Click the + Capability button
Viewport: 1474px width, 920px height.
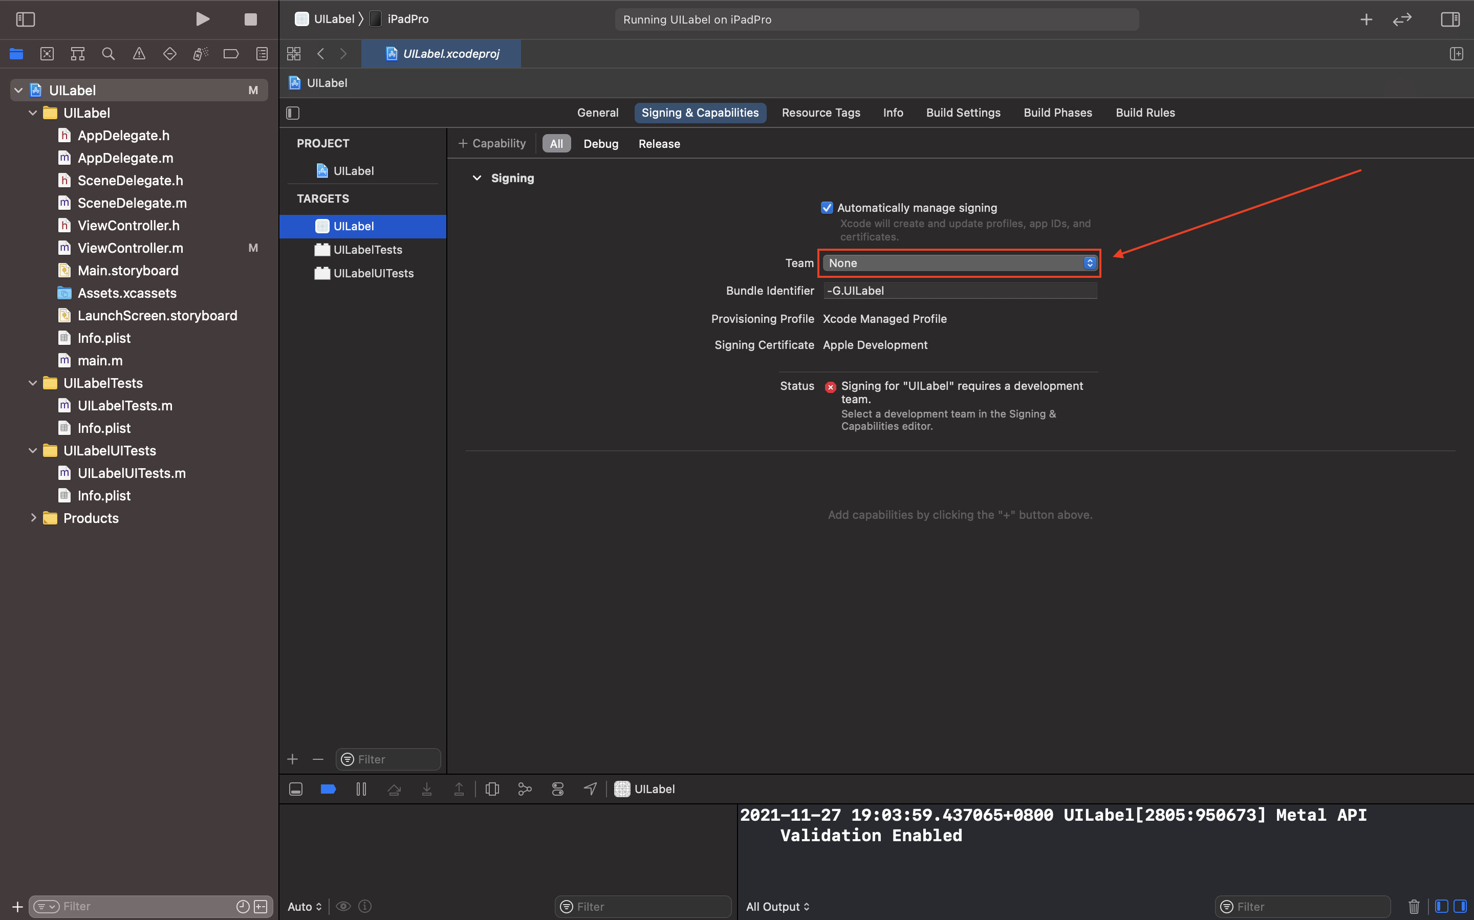tap(492, 144)
